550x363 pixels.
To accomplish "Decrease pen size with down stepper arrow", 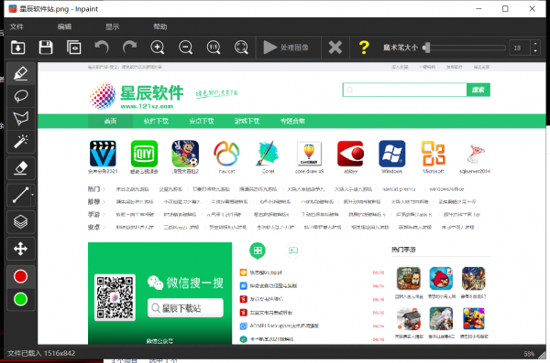I will pos(535,51).
